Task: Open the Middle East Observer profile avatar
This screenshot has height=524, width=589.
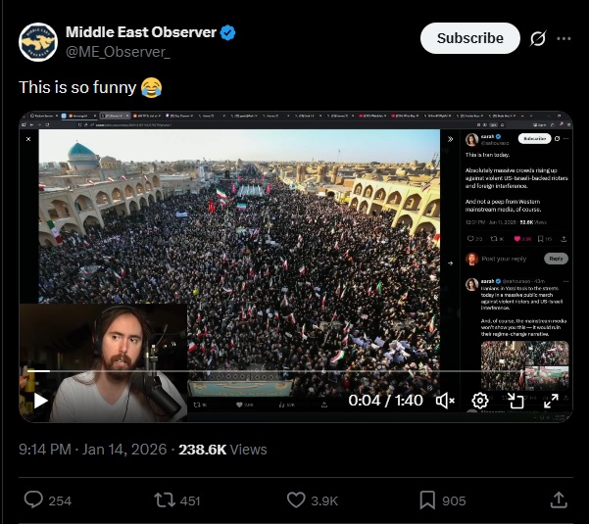Action: pyautogui.click(x=38, y=42)
